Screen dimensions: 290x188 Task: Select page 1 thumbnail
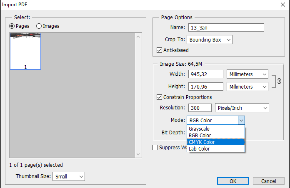click(25, 51)
